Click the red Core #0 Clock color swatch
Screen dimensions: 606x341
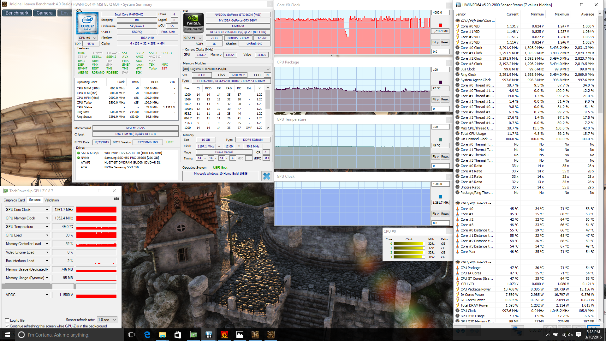[440, 25]
